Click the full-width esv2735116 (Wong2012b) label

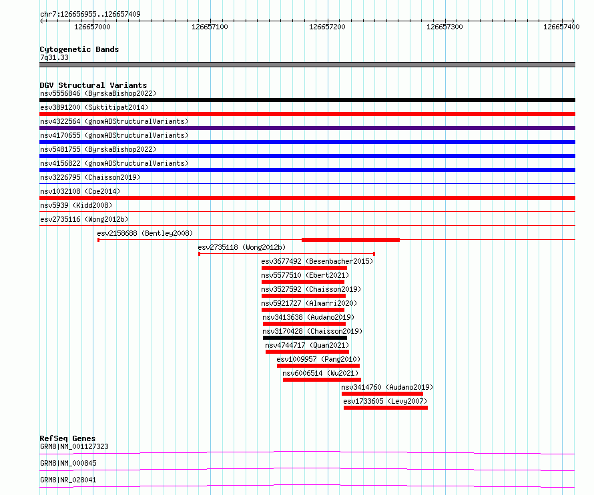pyautogui.click(x=84, y=219)
